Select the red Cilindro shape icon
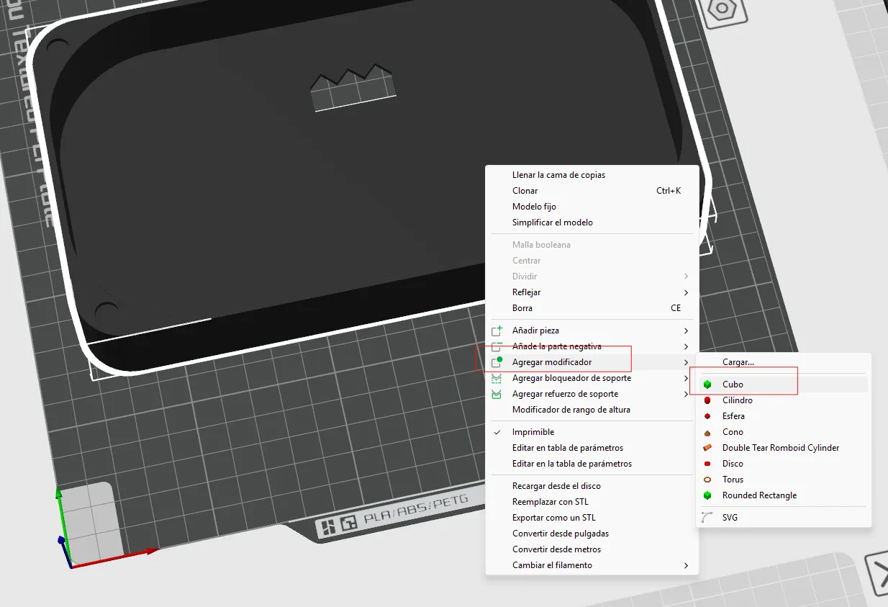 click(707, 400)
